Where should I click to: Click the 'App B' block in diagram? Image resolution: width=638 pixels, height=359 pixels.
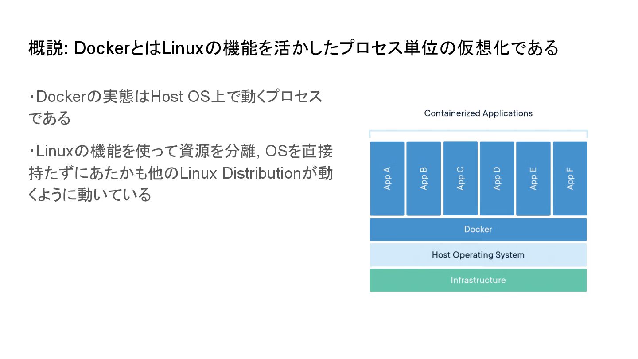pyautogui.click(x=424, y=179)
